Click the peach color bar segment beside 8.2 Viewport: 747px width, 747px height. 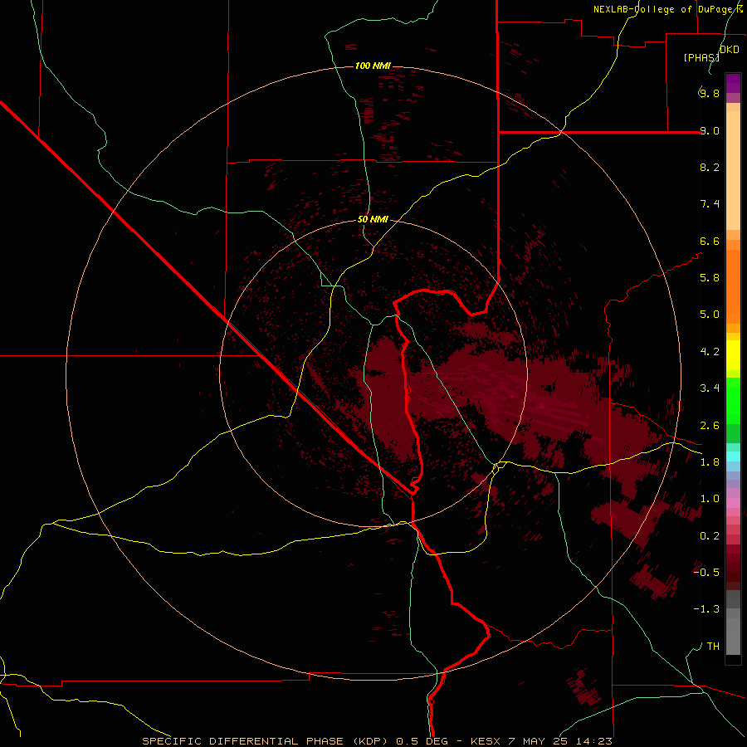pyautogui.click(x=733, y=170)
